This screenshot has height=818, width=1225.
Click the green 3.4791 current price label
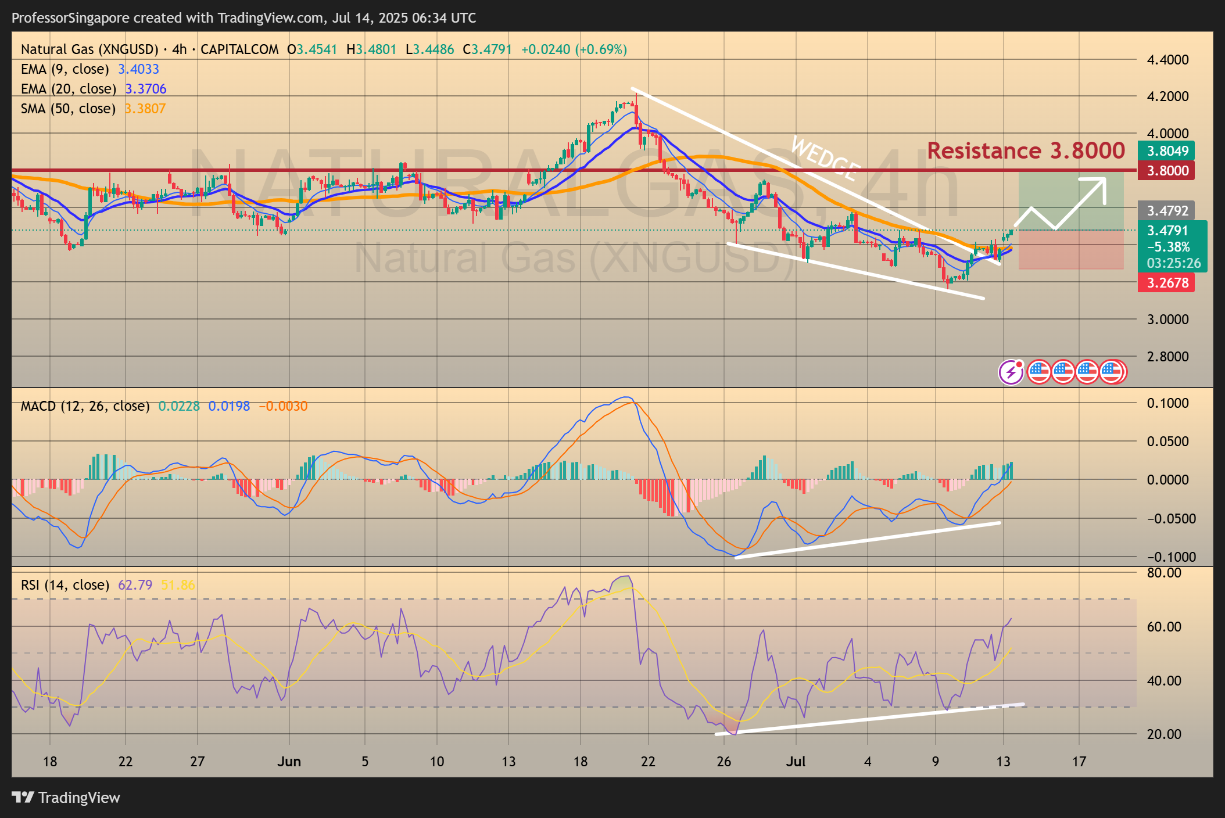[1167, 231]
